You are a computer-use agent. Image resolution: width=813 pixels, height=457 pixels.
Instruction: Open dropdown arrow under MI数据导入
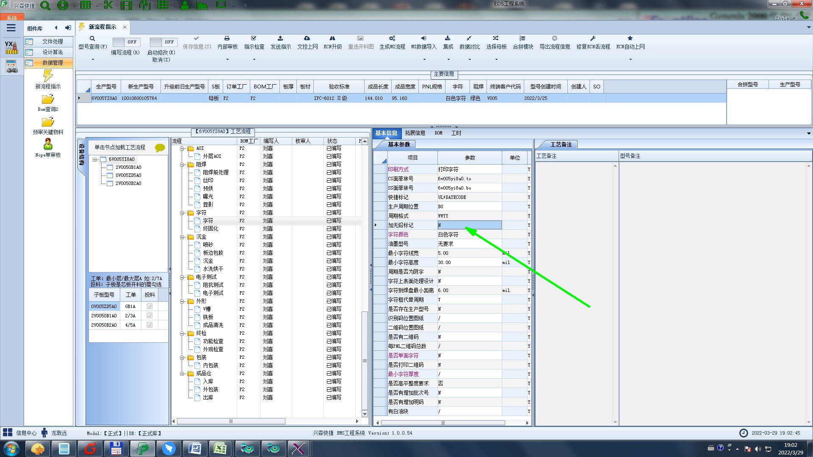(x=424, y=59)
